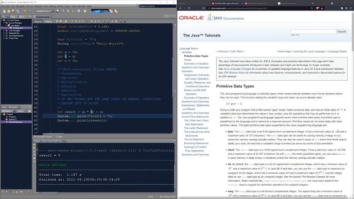Expand the Test Packages node
This screenshot has height=199, width=354.
tap(4, 30)
